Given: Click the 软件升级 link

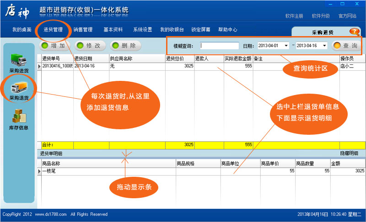Looking at the screenshot, I should 321,16.
